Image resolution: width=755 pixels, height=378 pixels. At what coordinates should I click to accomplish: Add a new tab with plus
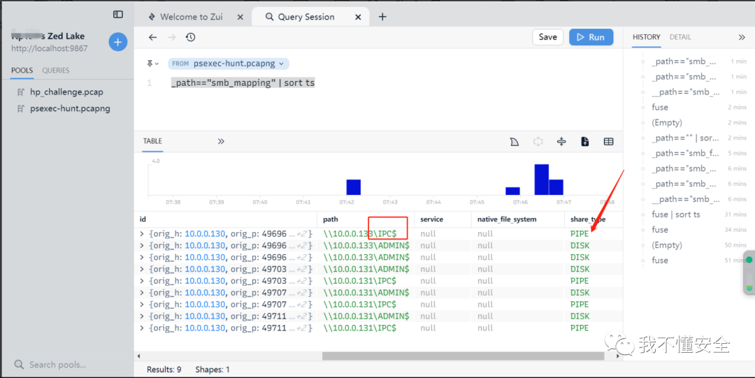[x=382, y=17]
